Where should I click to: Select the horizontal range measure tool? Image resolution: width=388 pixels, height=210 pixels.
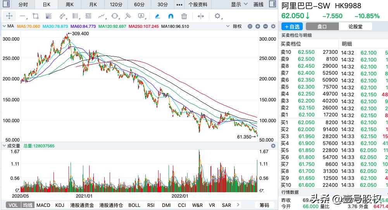[201, 16]
